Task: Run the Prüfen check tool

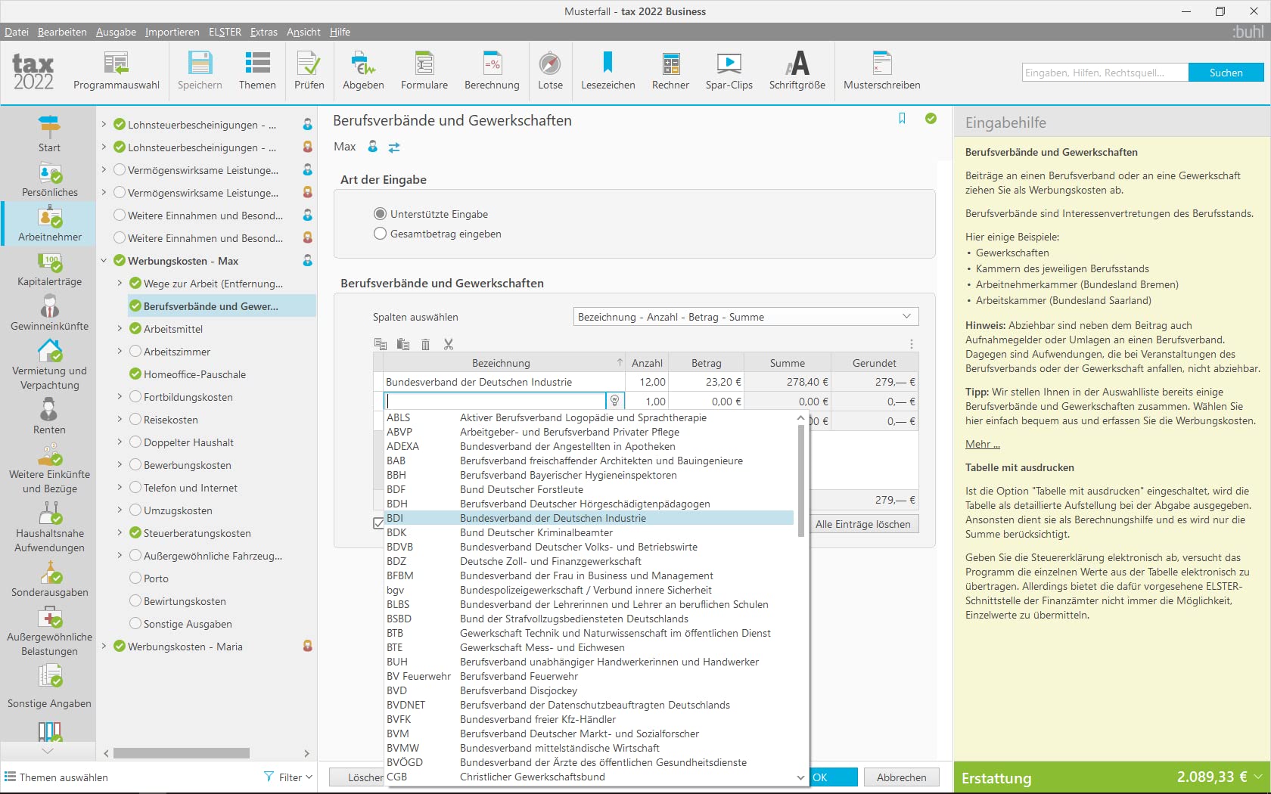Action: point(309,71)
